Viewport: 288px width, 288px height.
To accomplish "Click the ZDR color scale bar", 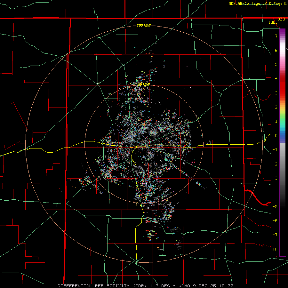I will pyautogui.click(x=283, y=142).
